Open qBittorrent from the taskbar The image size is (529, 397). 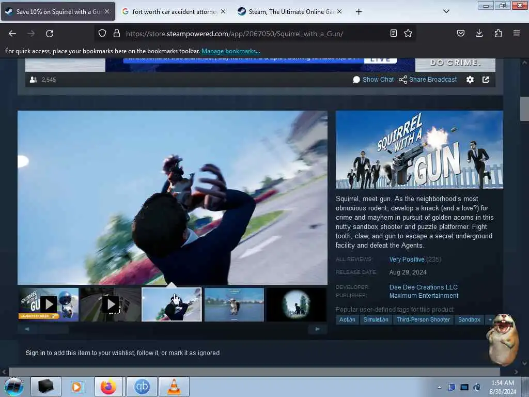142,387
